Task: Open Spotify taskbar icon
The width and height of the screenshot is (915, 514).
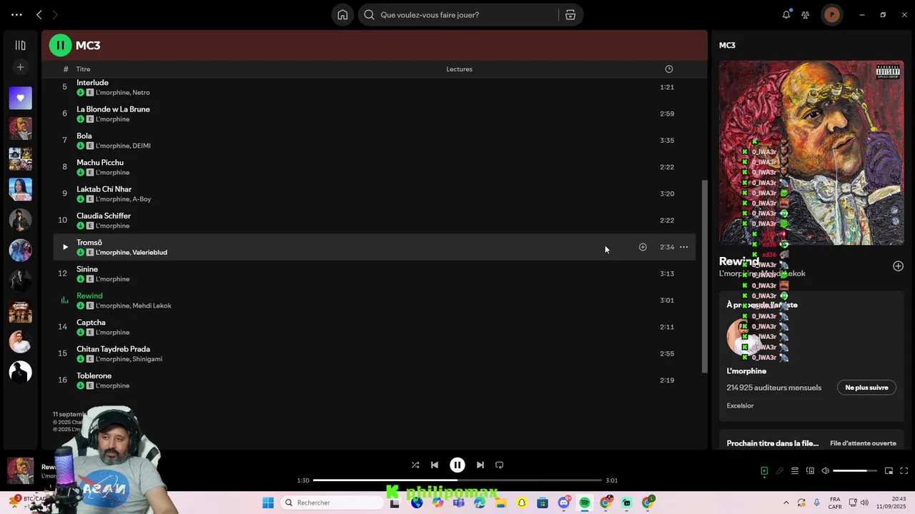Action: tap(585, 503)
